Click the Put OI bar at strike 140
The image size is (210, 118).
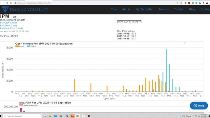tap(107, 89)
